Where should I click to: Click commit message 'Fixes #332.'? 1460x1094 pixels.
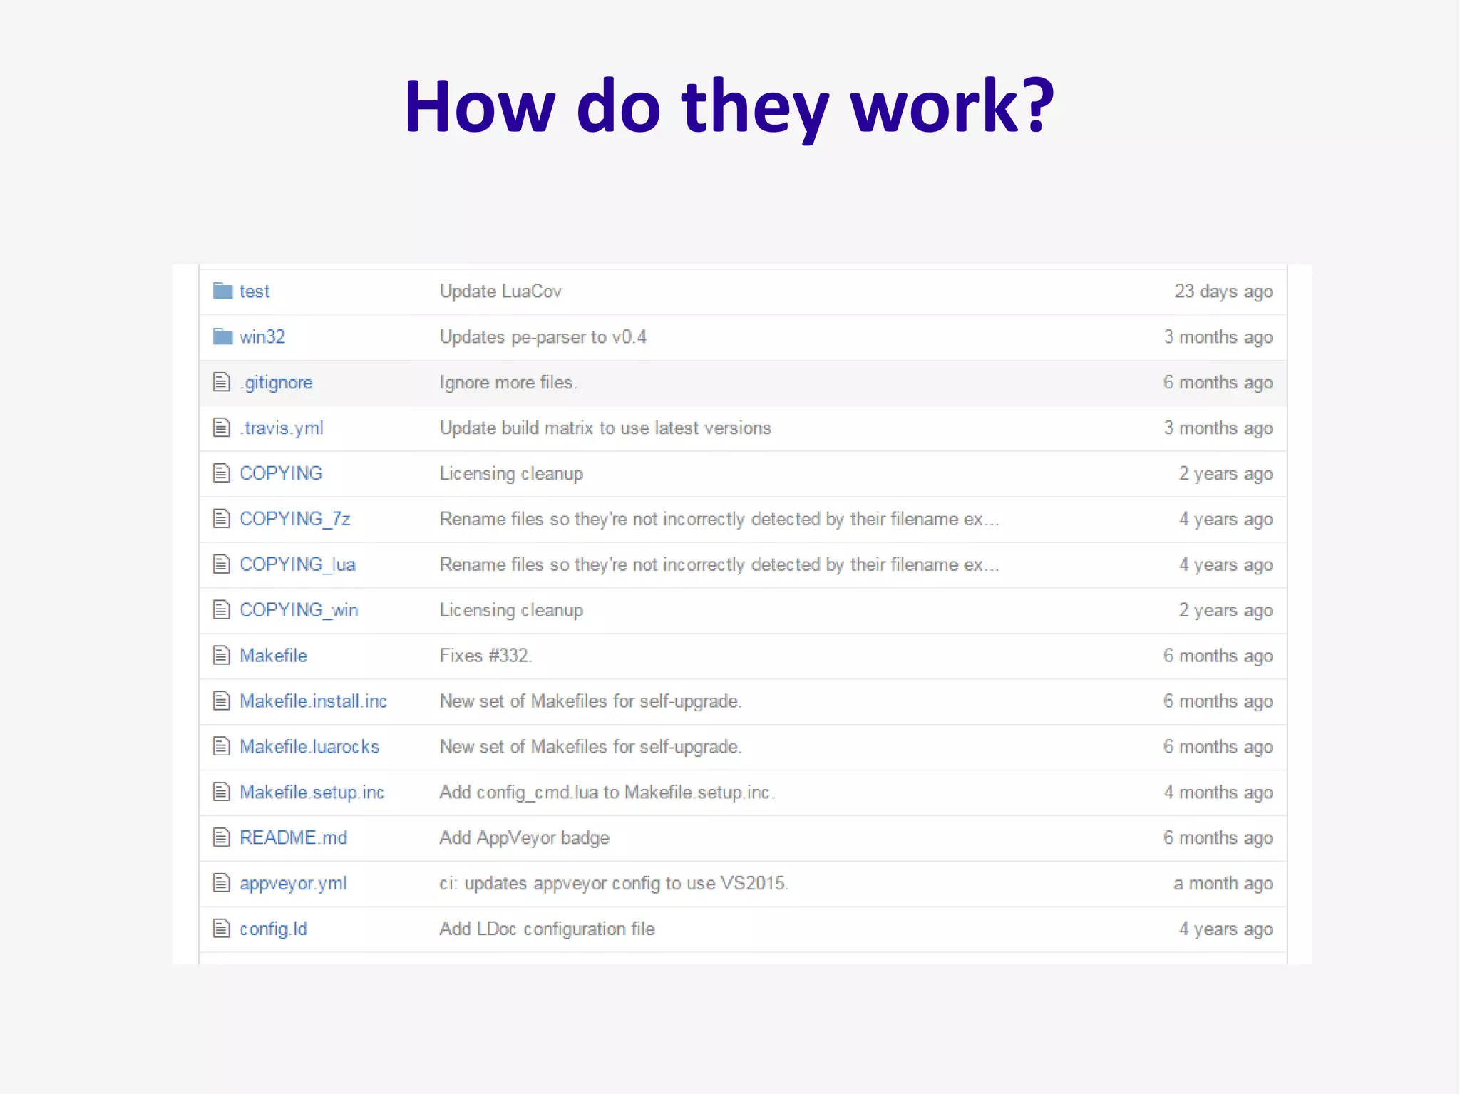(485, 656)
